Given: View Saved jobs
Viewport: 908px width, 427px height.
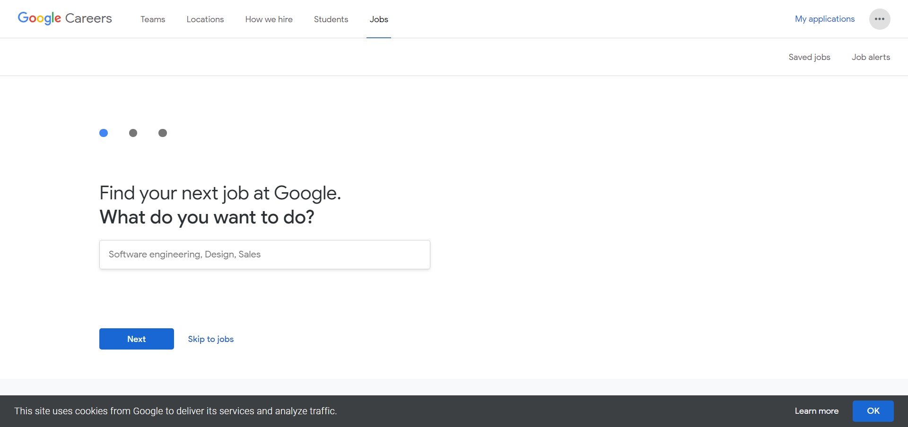Looking at the screenshot, I should pos(809,57).
